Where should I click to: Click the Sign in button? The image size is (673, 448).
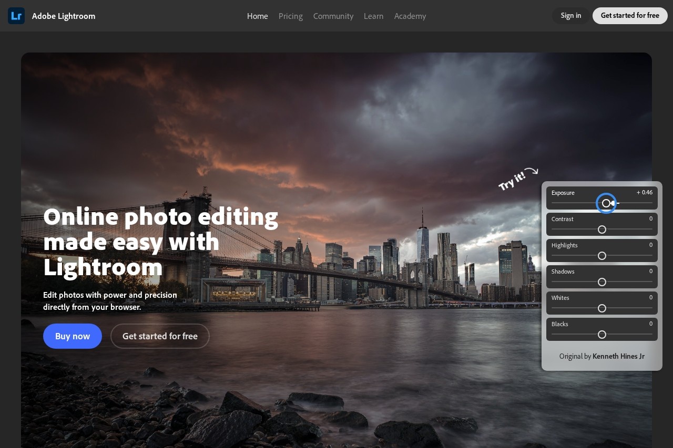(571, 16)
